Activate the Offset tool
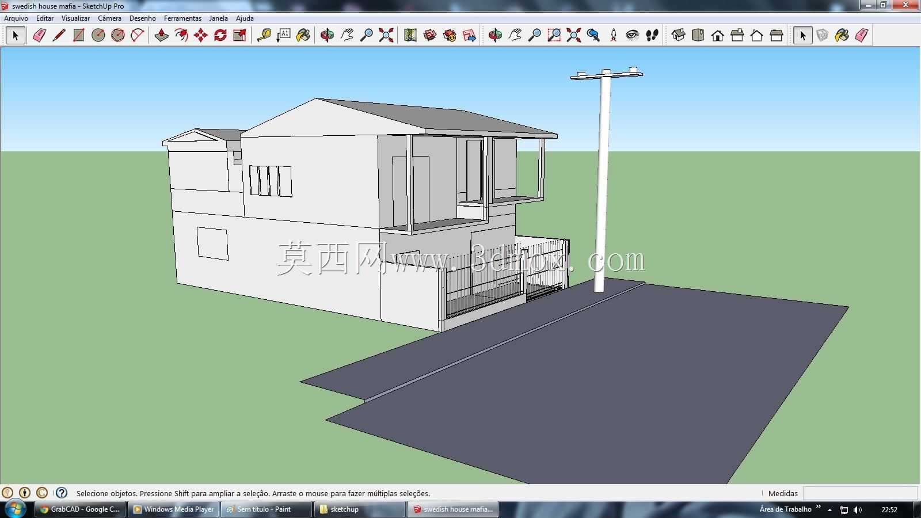 coord(181,36)
